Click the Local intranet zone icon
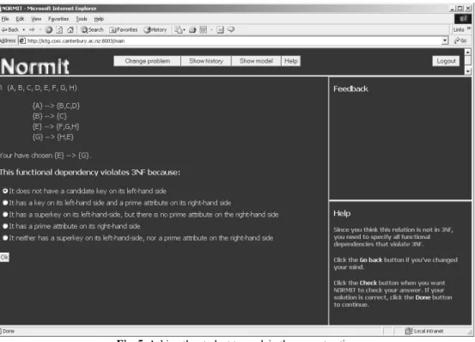 point(409,331)
